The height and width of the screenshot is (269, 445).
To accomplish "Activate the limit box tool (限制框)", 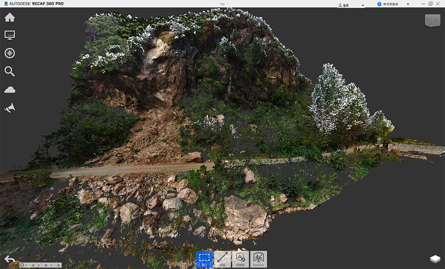I will (241, 259).
